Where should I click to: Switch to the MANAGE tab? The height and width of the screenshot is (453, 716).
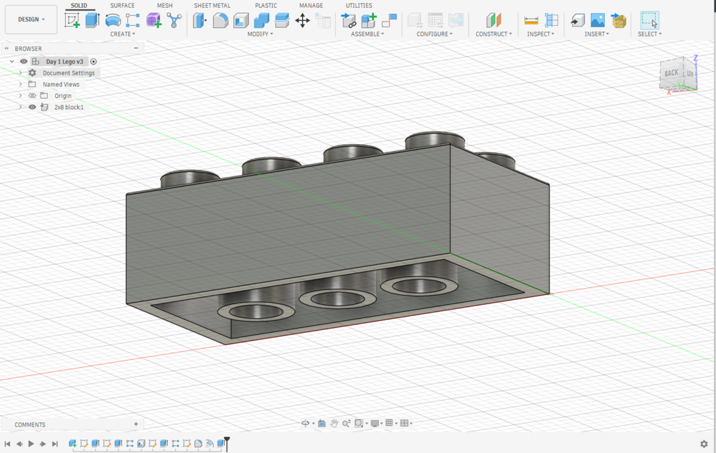tap(311, 6)
